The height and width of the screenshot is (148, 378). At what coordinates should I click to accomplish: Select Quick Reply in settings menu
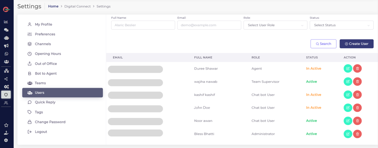(x=45, y=102)
